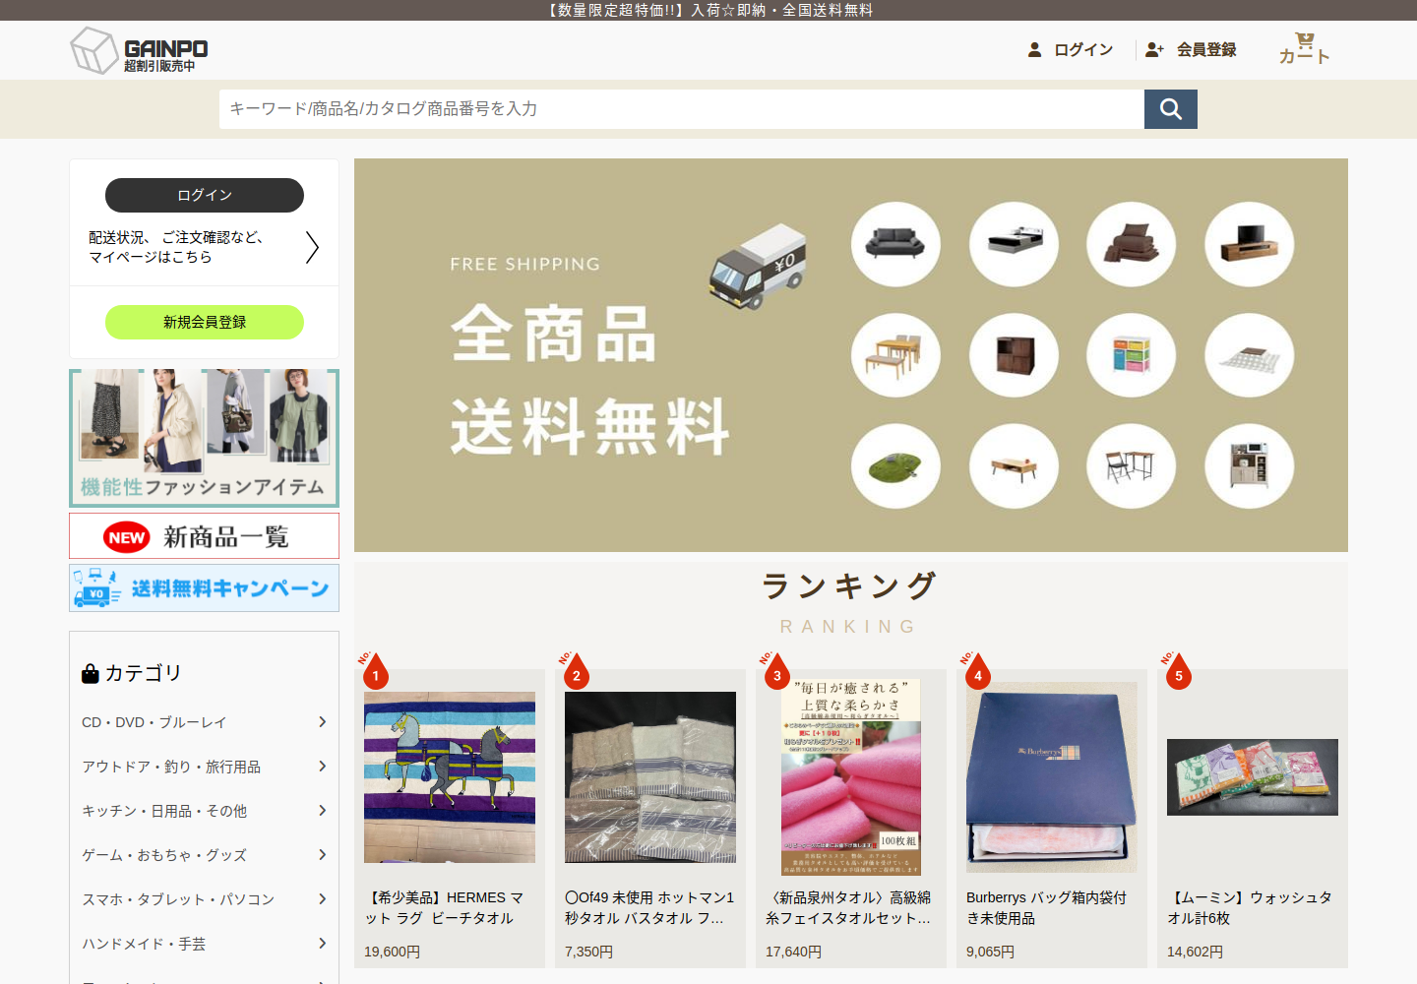Click the keyword search input field
The width and height of the screenshot is (1417, 984).
pos(682,109)
